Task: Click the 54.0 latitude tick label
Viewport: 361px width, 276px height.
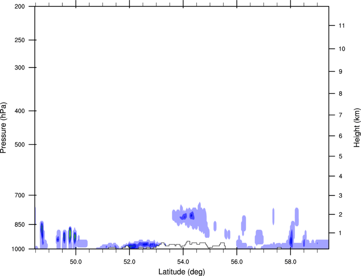Action: [x=183, y=262]
